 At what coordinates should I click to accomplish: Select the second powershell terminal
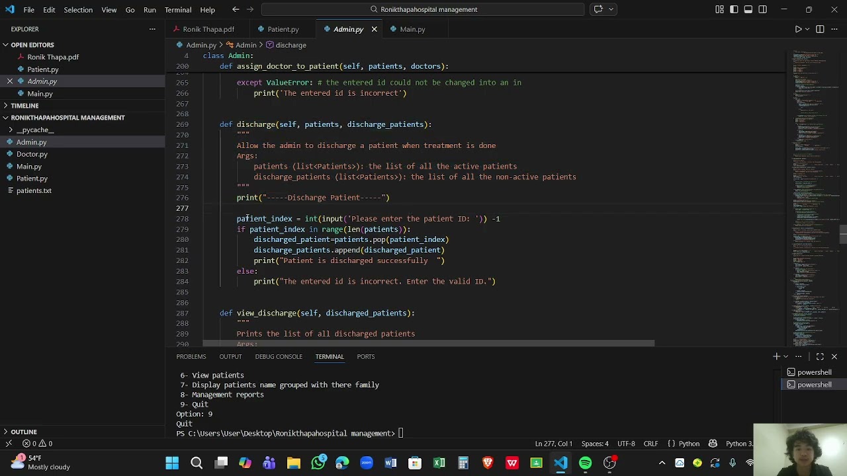(x=814, y=385)
